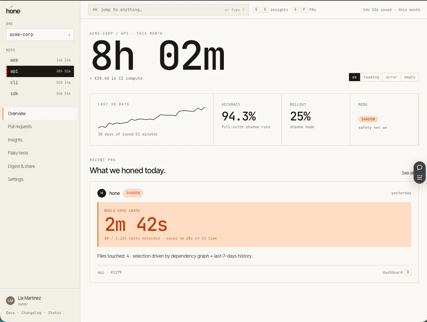The image size is (427, 322).
Task: Select the sdk repo
Action: pos(40,93)
